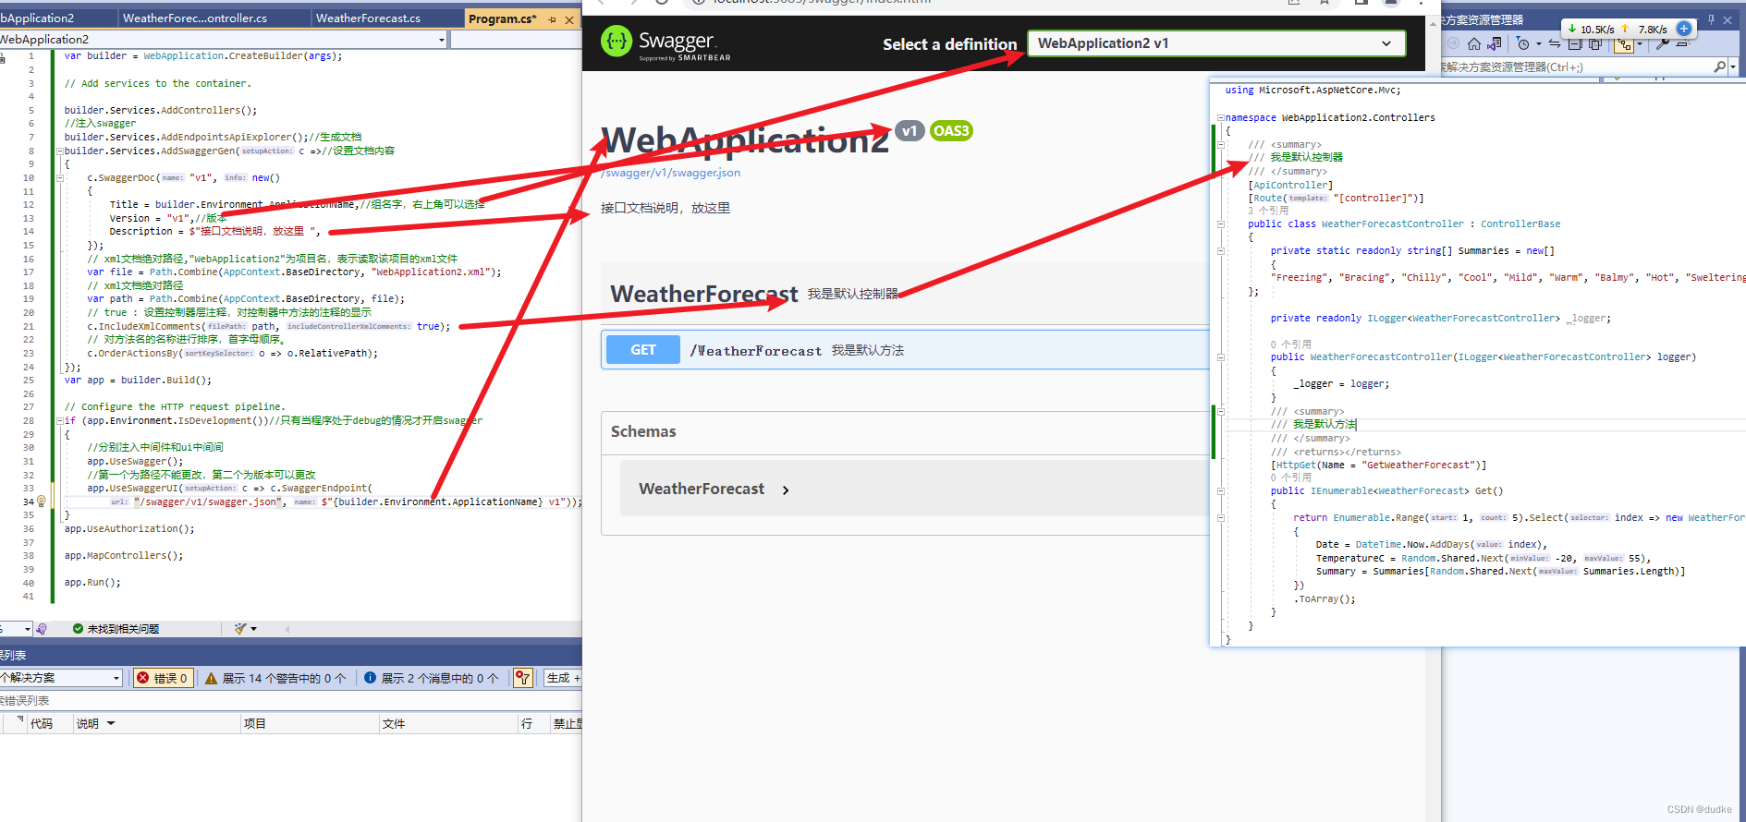Open Properties wrench icon in Solution Explorer
This screenshot has width=1746, height=822.
(1662, 43)
